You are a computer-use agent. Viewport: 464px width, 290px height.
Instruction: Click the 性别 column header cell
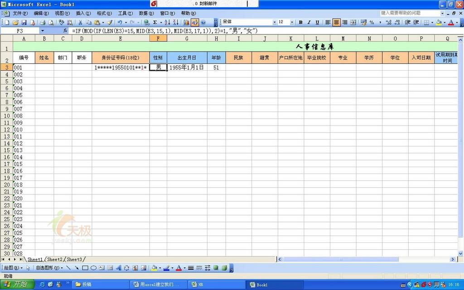click(x=158, y=58)
